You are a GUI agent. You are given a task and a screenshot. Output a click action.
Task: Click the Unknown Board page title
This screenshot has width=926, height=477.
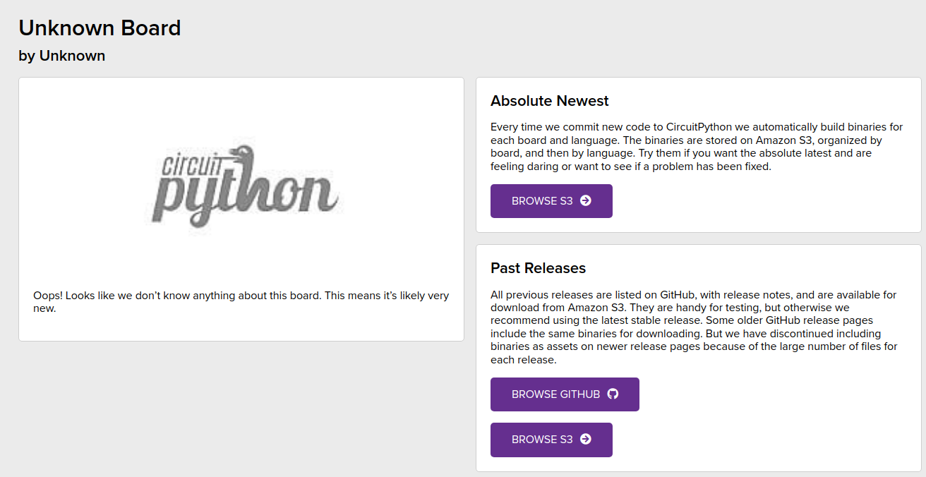tap(100, 28)
